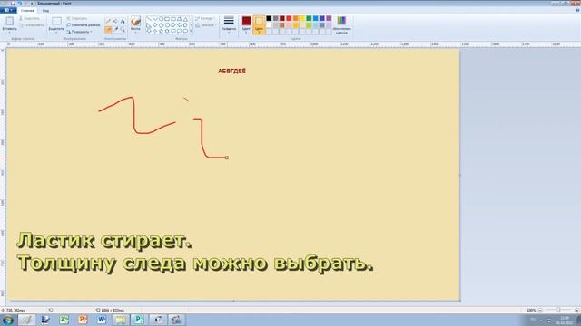
Task: Open the Paint application menu button
Action: coord(8,10)
